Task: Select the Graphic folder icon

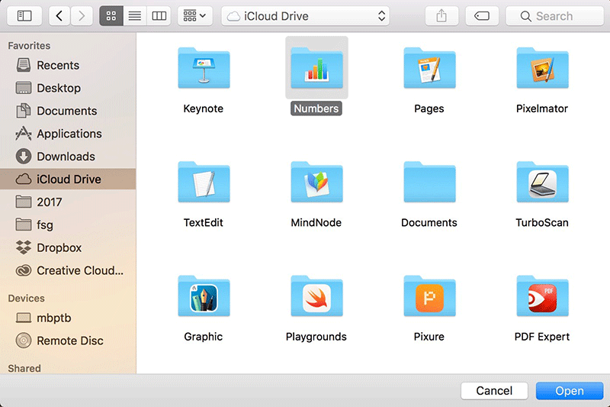Action: (204, 296)
